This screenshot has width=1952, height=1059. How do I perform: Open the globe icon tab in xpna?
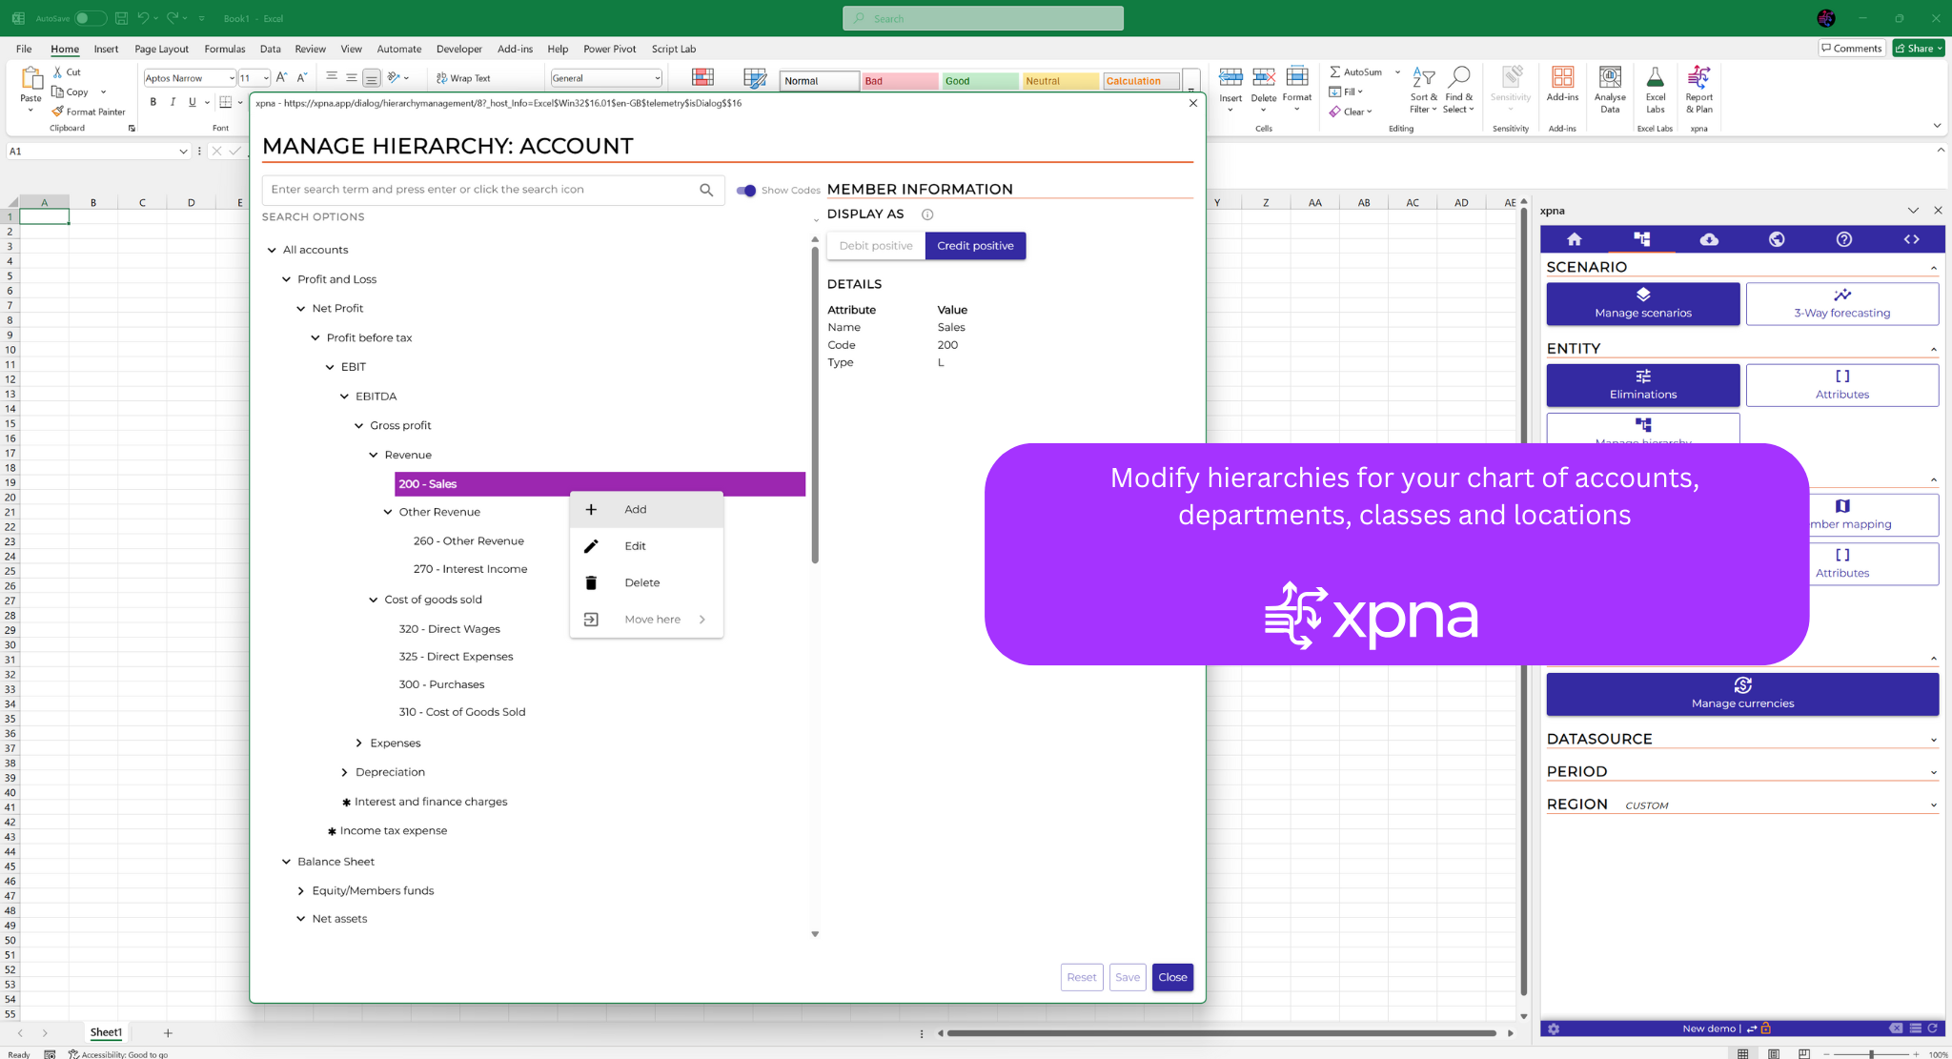click(x=1777, y=239)
